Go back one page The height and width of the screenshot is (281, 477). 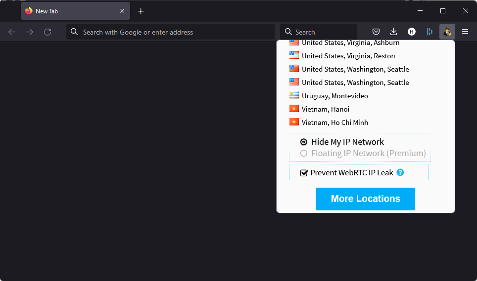(12, 32)
